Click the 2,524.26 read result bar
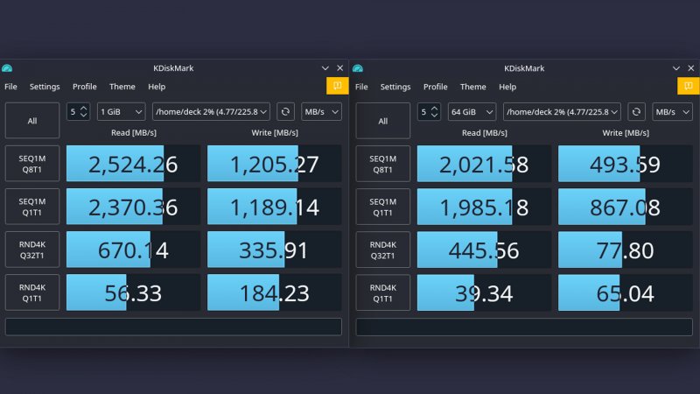This screenshot has height=394, width=700. pos(133,164)
